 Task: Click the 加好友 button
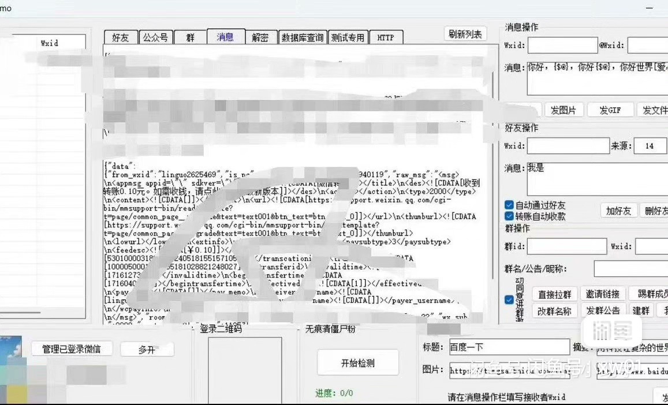(618, 211)
